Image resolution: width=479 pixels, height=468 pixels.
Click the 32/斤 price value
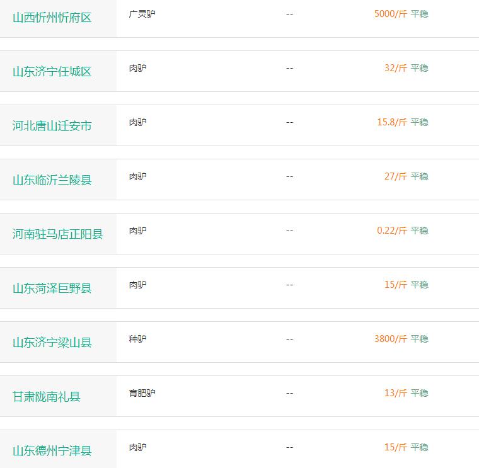click(396, 68)
